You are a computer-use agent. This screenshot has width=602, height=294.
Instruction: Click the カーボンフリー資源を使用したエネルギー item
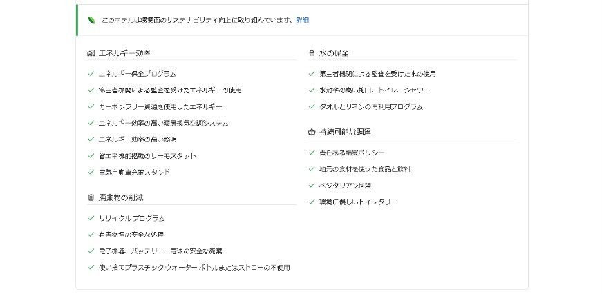(160, 106)
